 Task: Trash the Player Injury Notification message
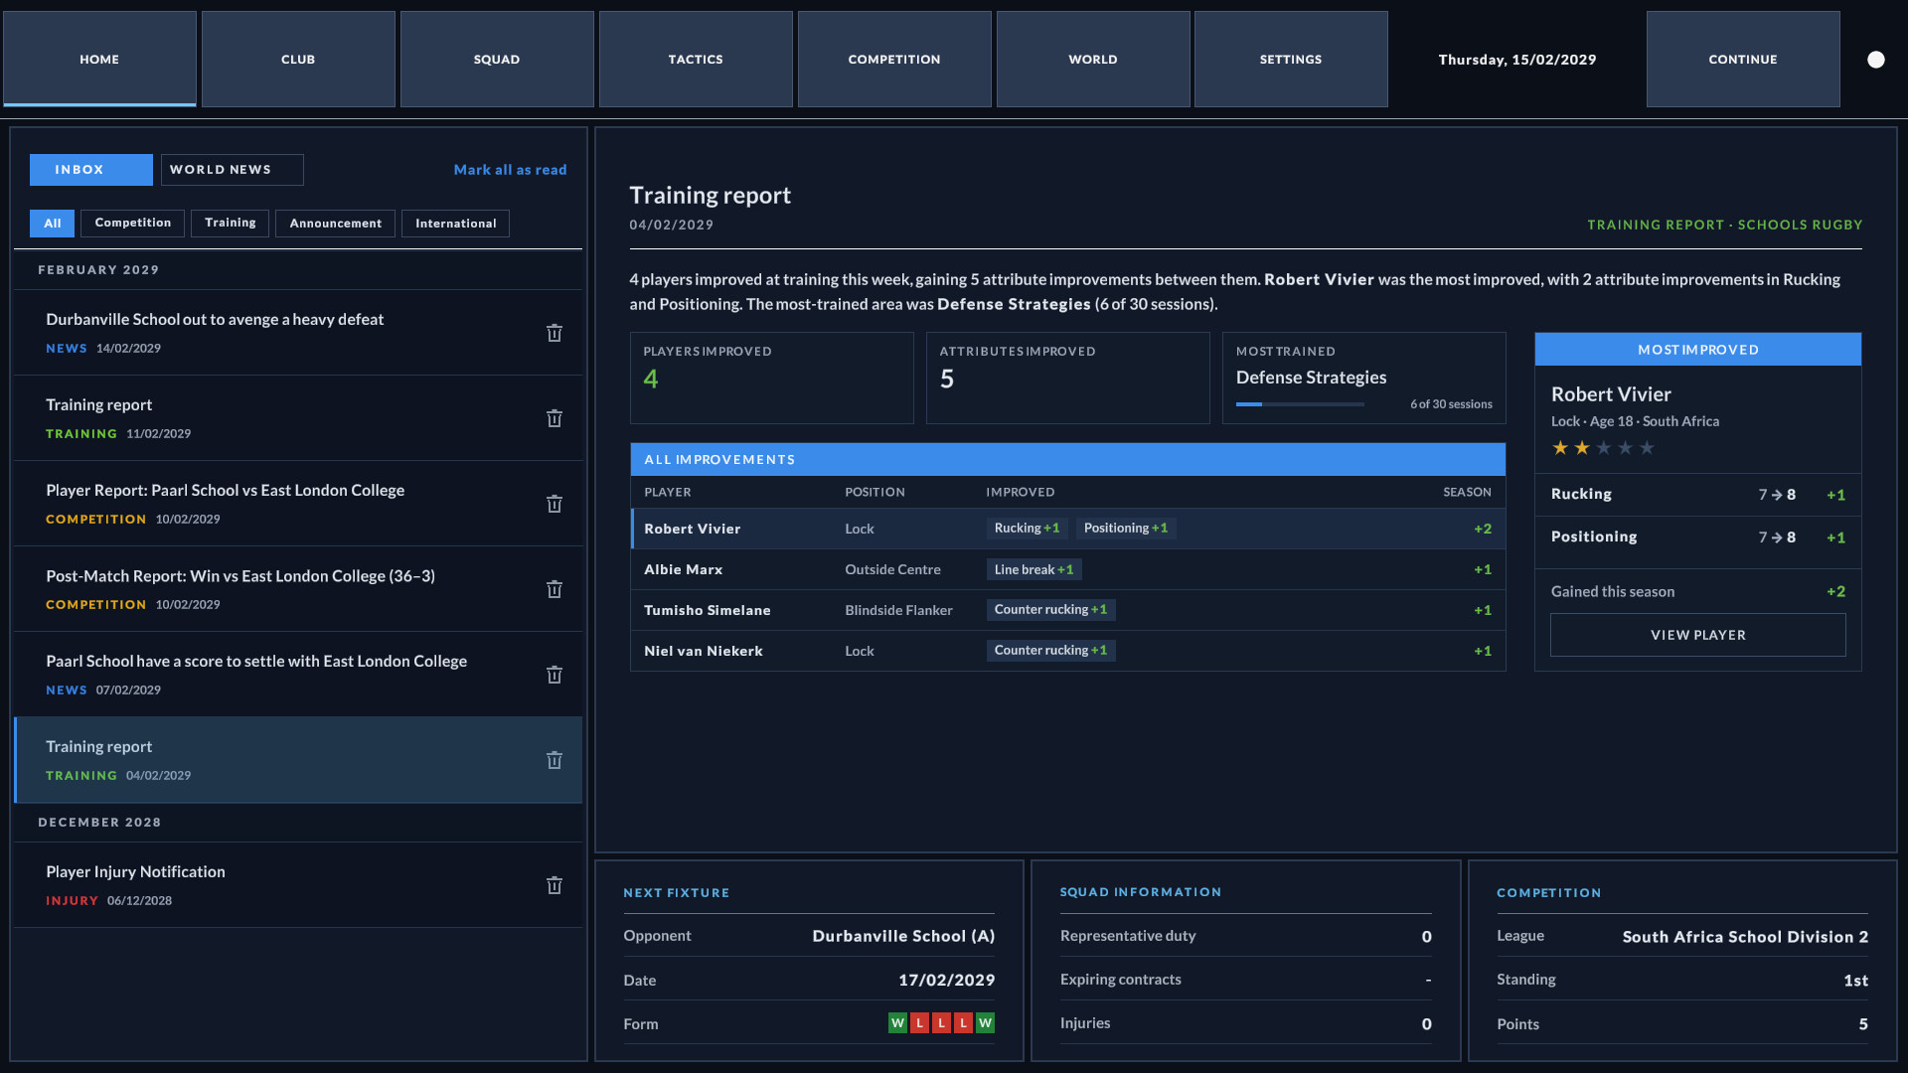coord(555,885)
